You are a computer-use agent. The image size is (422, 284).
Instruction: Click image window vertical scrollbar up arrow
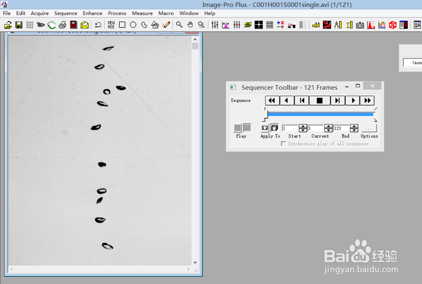pos(195,40)
